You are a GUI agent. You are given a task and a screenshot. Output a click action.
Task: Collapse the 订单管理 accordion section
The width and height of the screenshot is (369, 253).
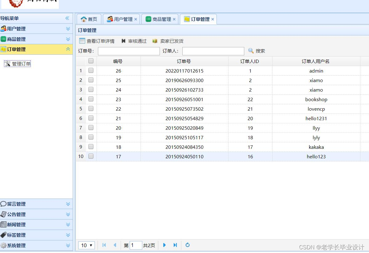pos(68,49)
